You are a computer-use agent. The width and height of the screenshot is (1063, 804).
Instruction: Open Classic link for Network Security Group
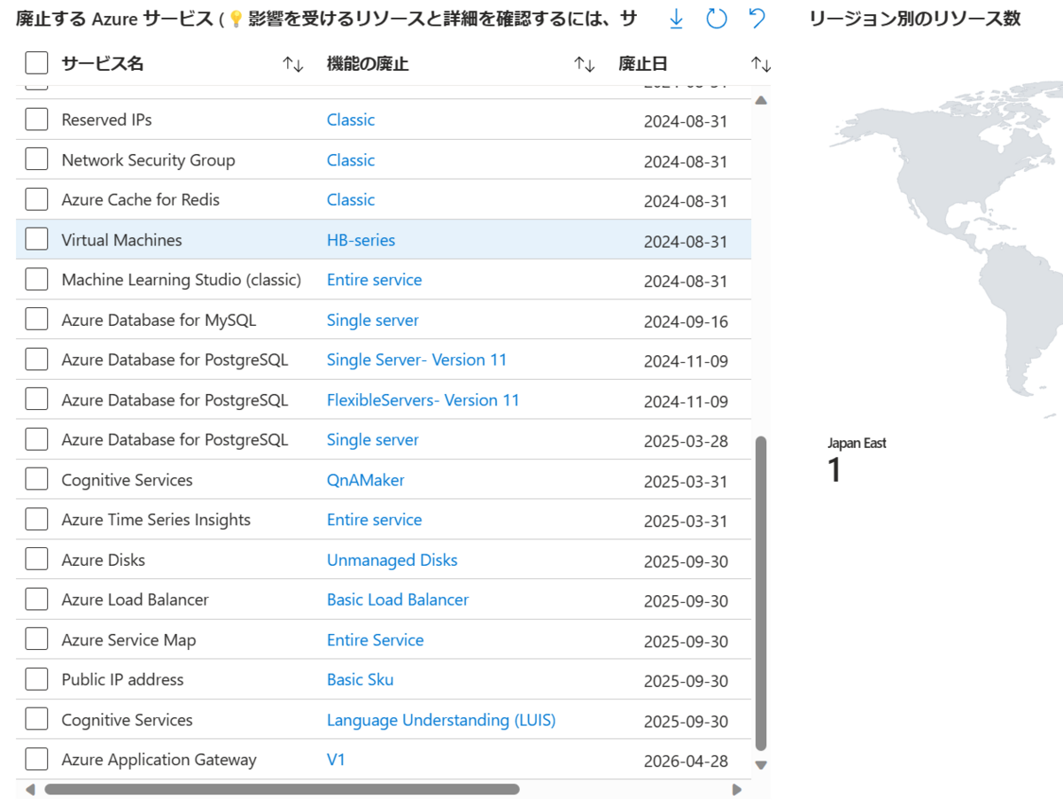click(x=351, y=159)
